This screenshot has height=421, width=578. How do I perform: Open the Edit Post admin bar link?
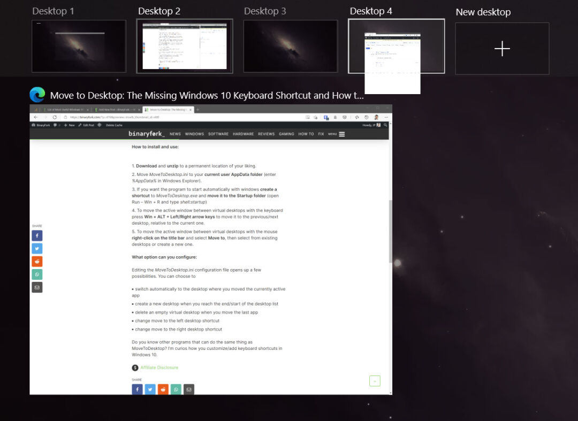click(x=88, y=125)
